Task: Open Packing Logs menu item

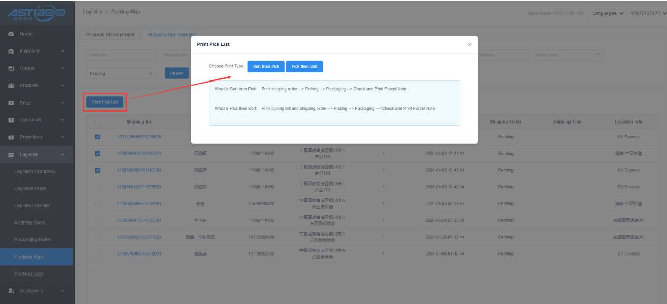Action: point(29,274)
